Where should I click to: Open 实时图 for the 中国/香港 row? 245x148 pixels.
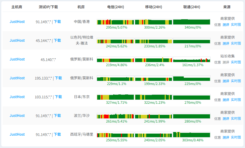tap(236, 25)
